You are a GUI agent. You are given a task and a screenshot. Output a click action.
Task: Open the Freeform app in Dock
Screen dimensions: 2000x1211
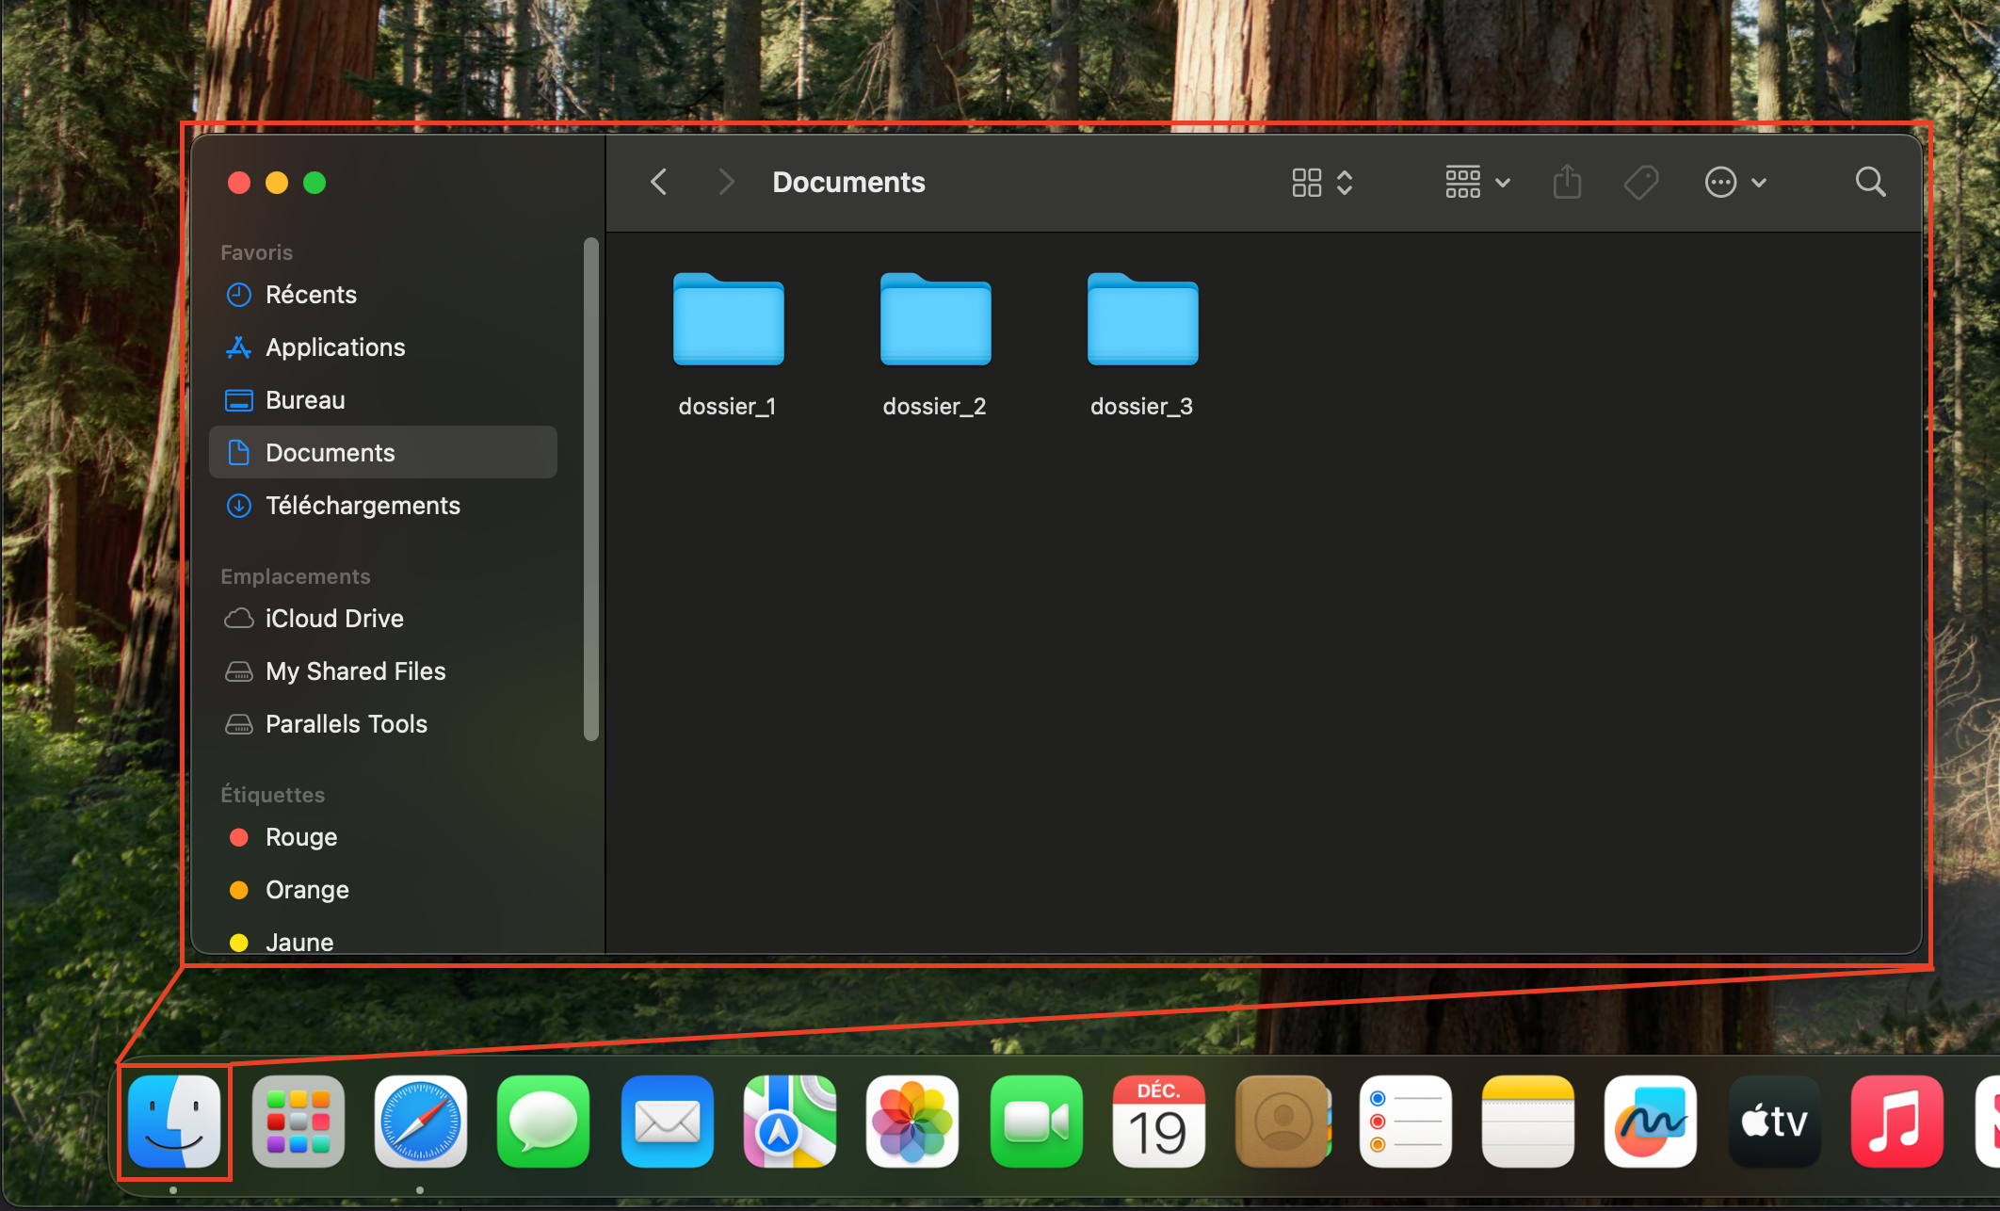[x=1651, y=1122]
